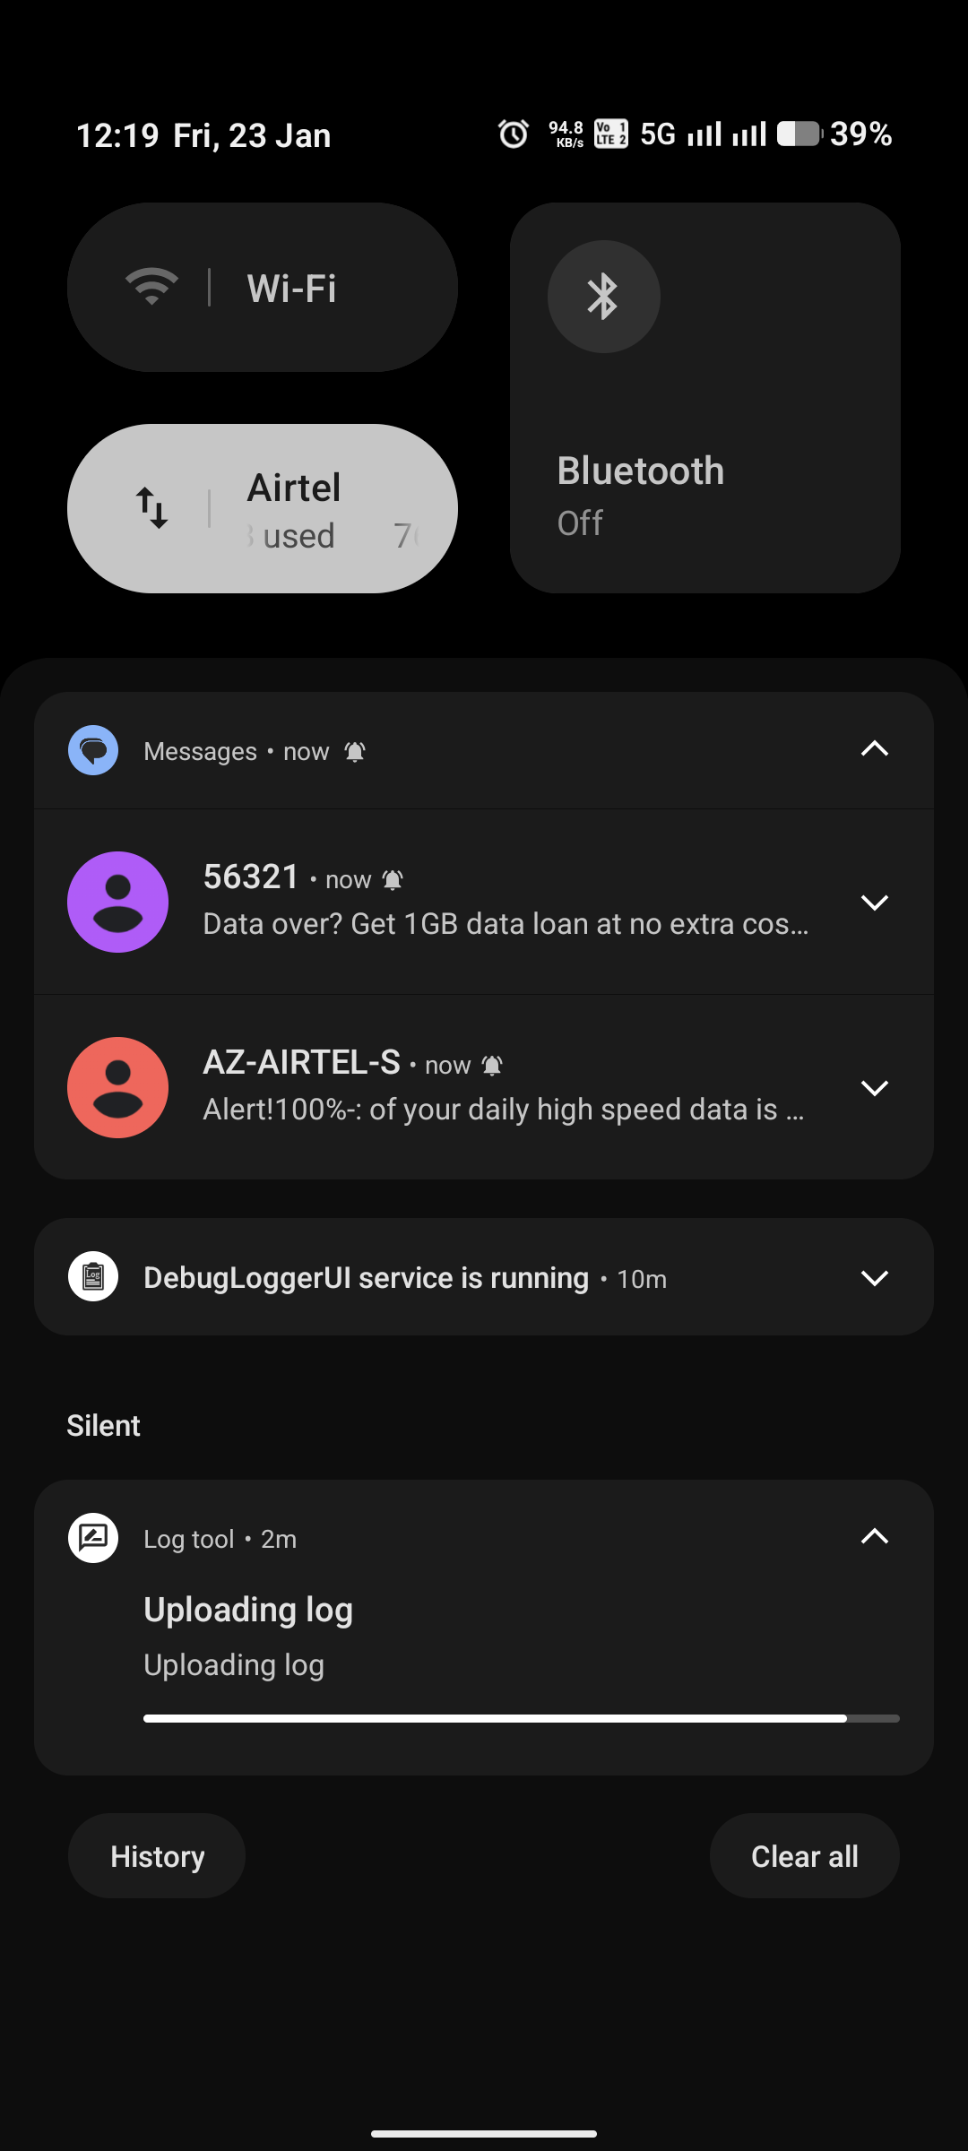Collapse the Messages notification group
The image size is (968, 2151).
tap(874, 749)
